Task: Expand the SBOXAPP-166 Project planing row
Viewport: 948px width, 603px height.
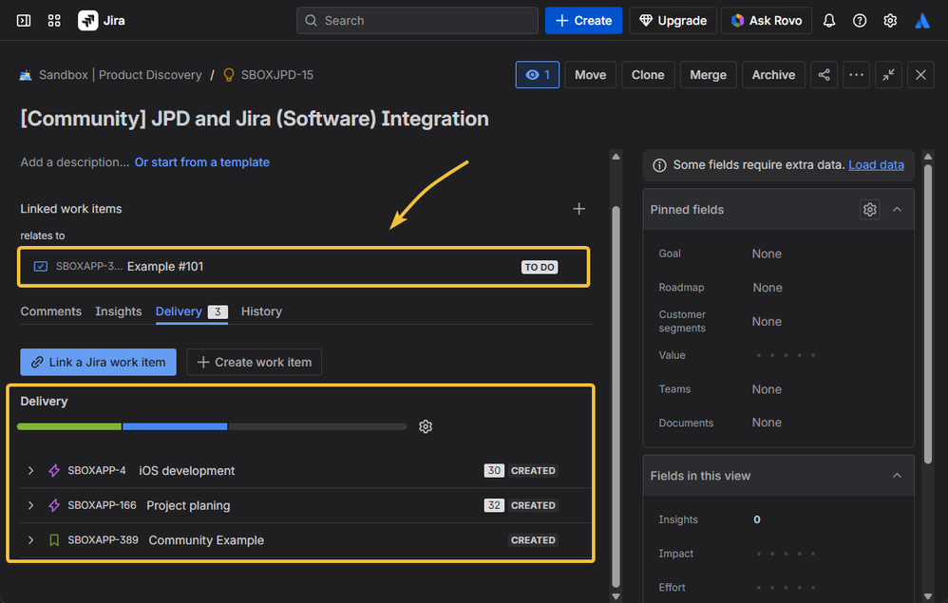Action: point(30,505)
